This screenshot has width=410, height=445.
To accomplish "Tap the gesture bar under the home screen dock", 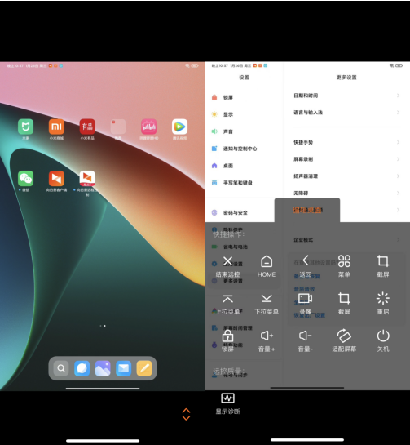I will tap(103, 389).
